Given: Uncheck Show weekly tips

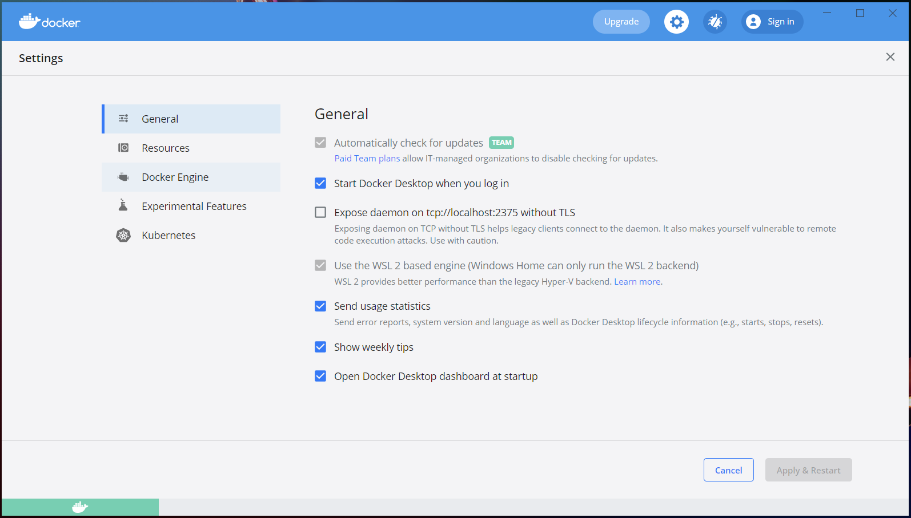Looking at the screenshot, I should [320, 347].
